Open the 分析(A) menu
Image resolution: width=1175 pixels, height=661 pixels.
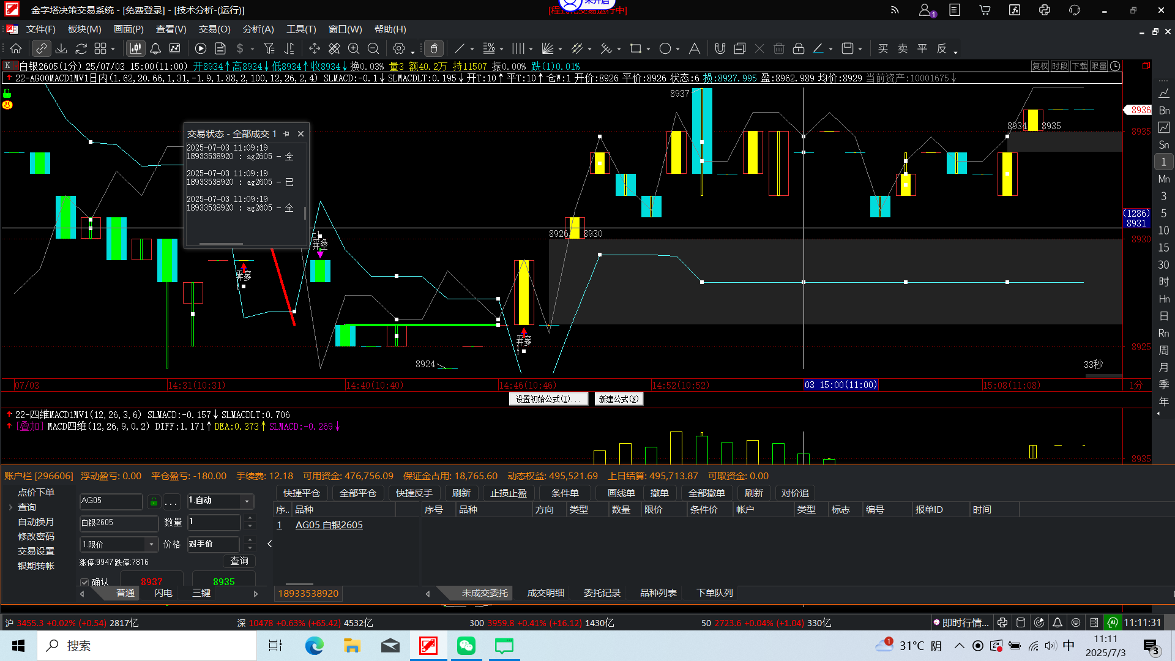coord(258,29)
